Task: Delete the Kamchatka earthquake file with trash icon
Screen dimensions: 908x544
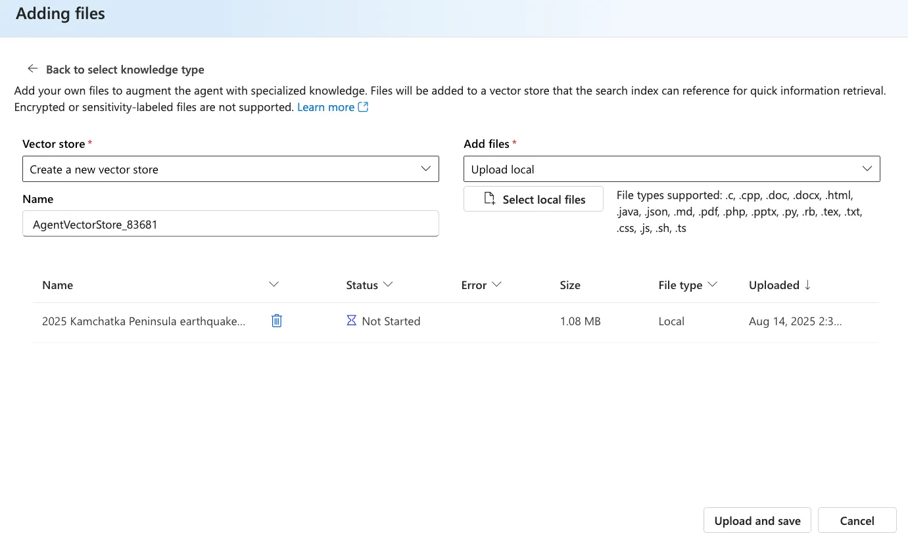Action: click(277, 321)
